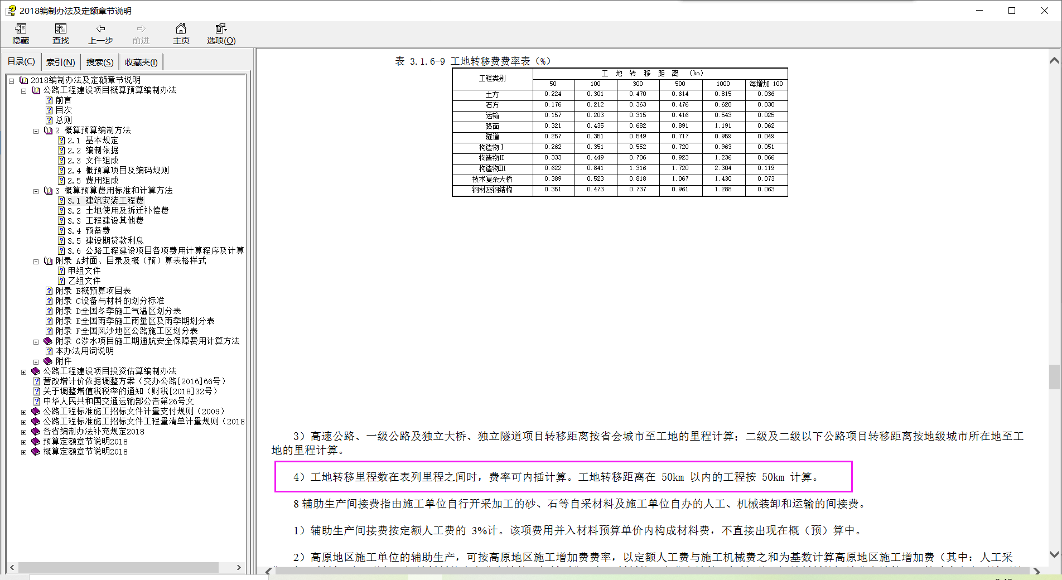Screen dimensions: 1062x580
Task: Open 营改增计价依据调整方案 topic
Action: [134, 381]
